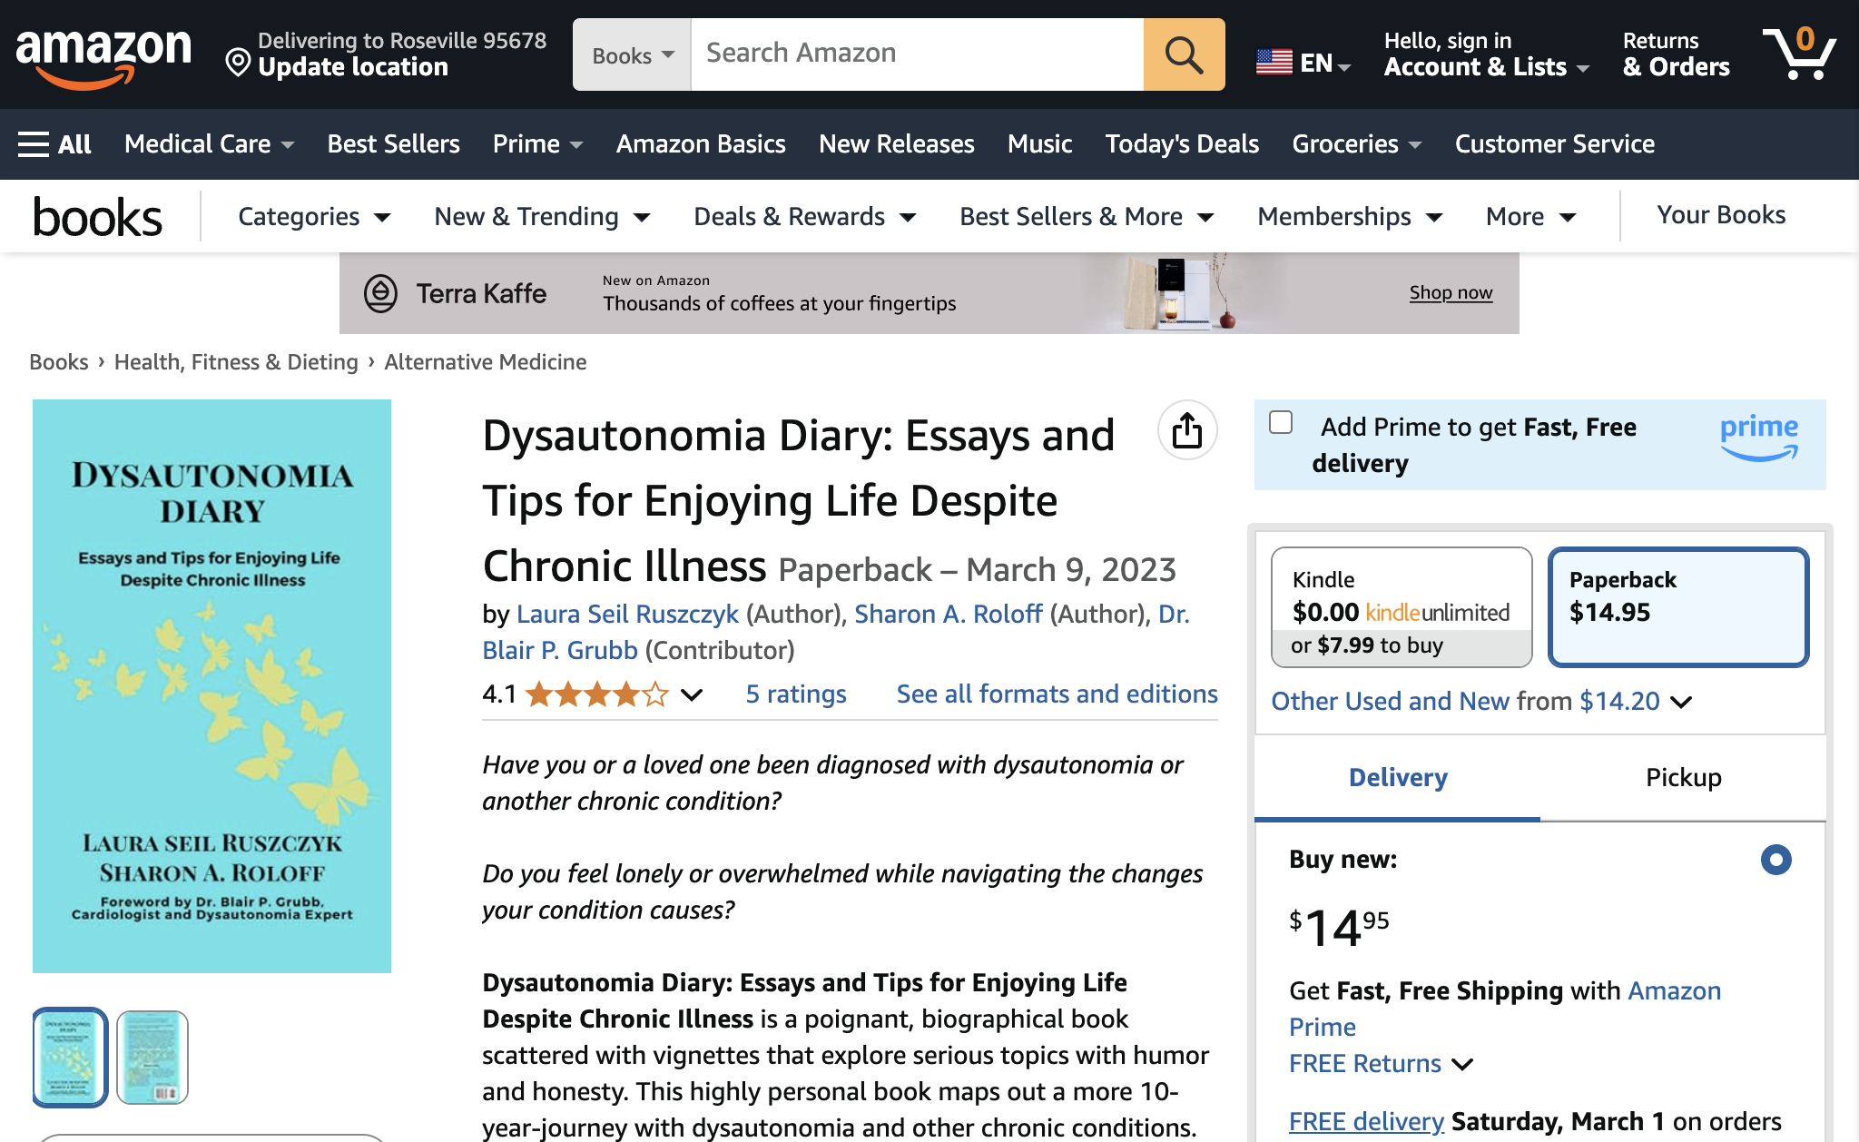The width and height of the screenshot is (1859, 1142).
Task: Click the US flag language icon
Action: [x=1274, y=63]
